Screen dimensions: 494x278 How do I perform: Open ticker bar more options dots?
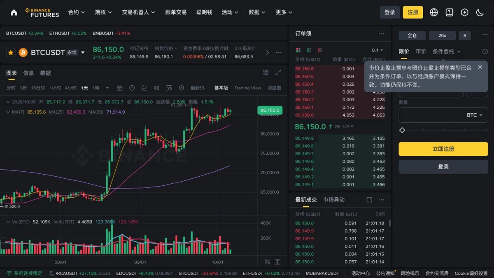278,52
